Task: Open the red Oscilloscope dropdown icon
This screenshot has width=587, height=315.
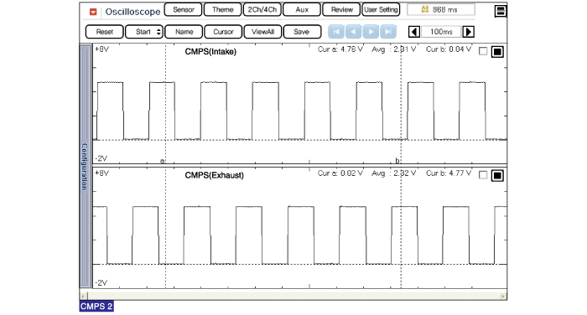Action: [93, 12]
